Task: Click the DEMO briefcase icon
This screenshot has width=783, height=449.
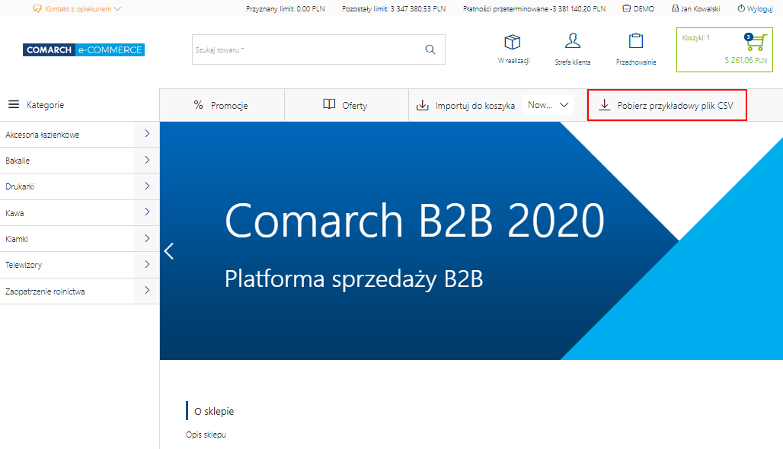Action: 626,8
